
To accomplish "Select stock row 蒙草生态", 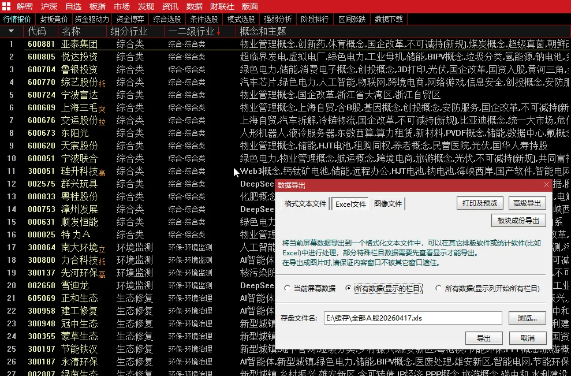I will (x=137, y=336).
